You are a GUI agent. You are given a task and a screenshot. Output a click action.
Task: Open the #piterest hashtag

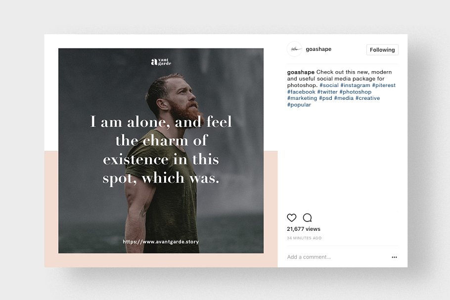tap(384, 85)
